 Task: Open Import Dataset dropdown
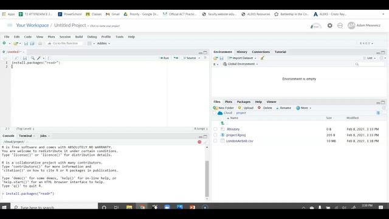(242, 58)
